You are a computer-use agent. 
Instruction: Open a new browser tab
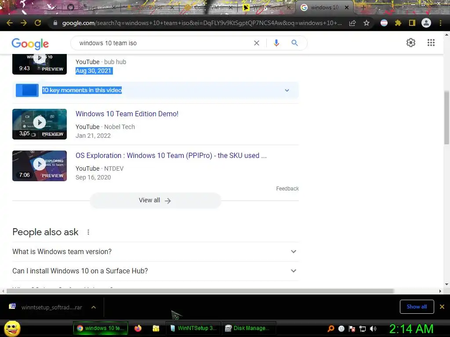coord(363,7)
